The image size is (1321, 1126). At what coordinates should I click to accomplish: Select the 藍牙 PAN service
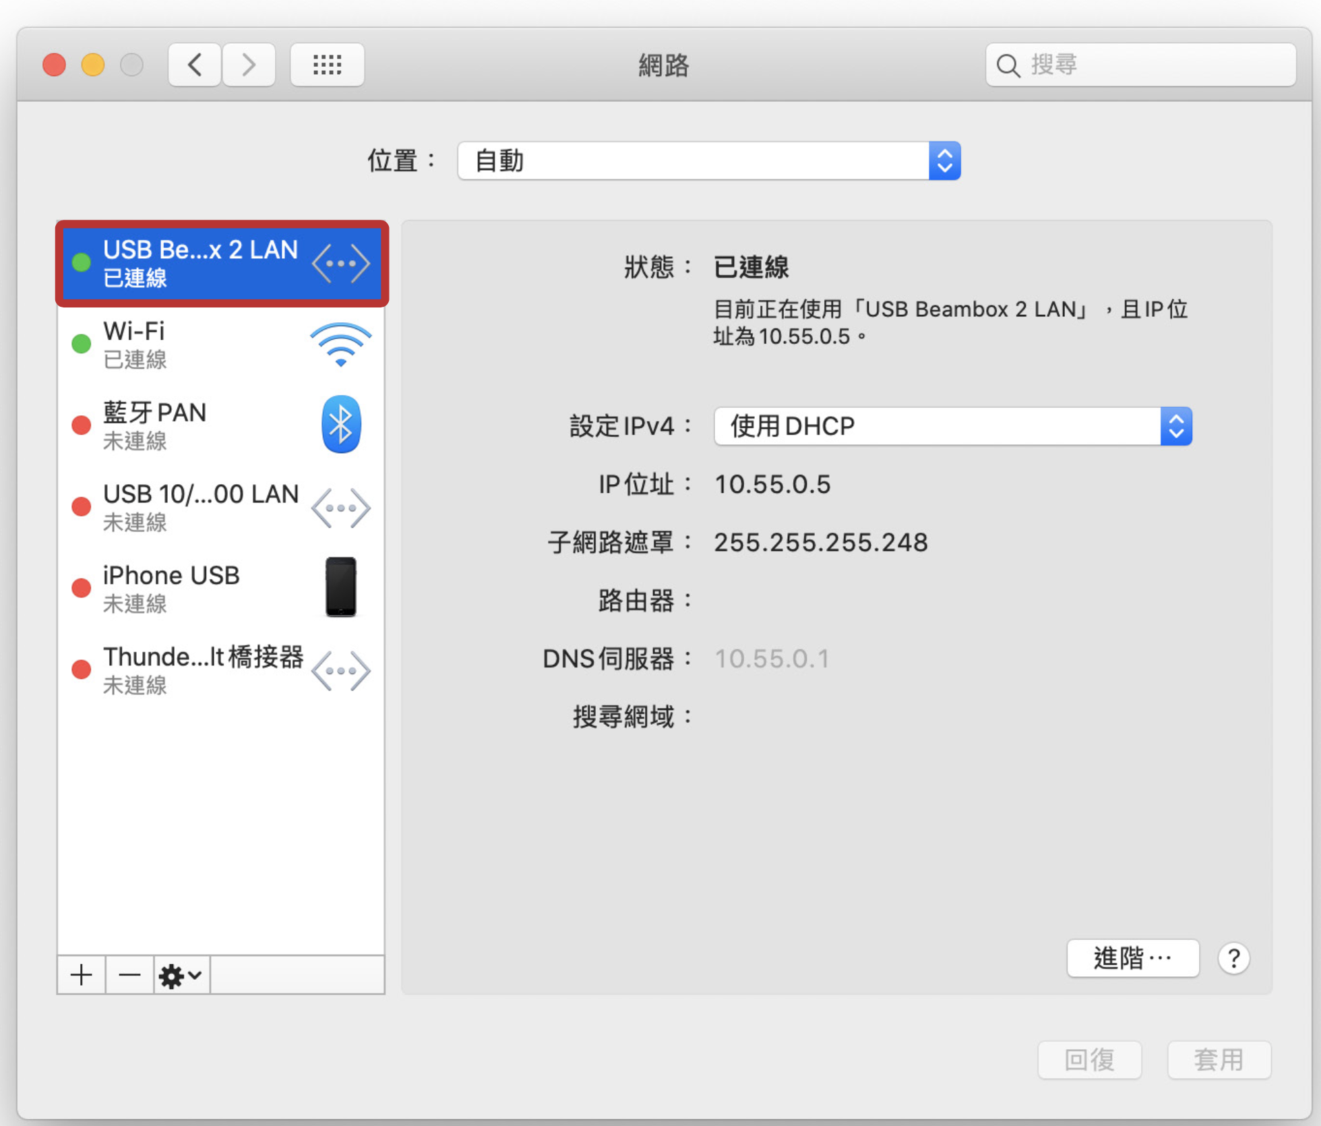pos(222,425)
